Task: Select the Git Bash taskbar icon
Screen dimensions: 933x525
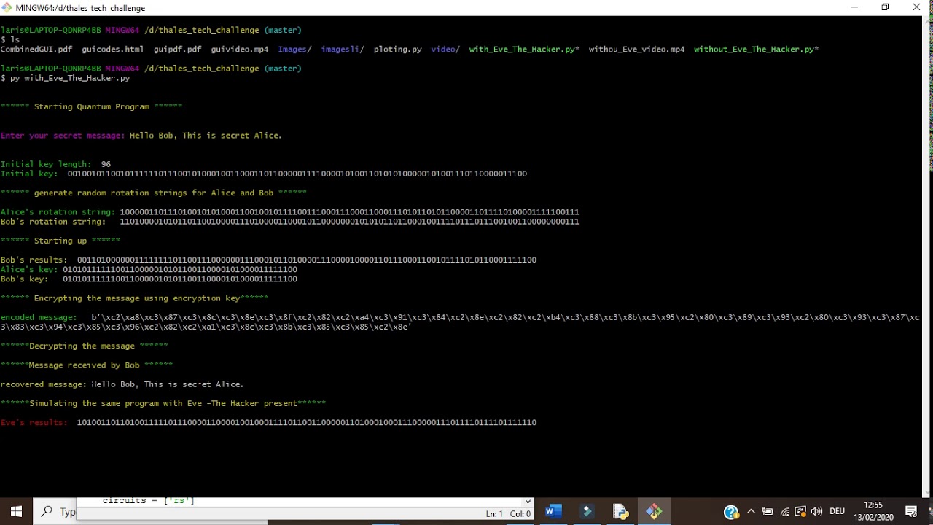Action: [654, 511]
